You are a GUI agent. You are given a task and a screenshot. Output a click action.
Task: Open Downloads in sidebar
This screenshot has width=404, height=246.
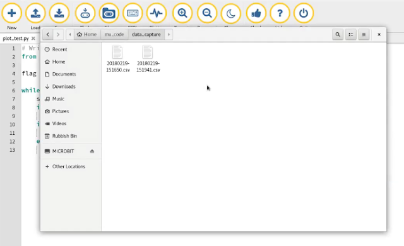tap(71, 87)
